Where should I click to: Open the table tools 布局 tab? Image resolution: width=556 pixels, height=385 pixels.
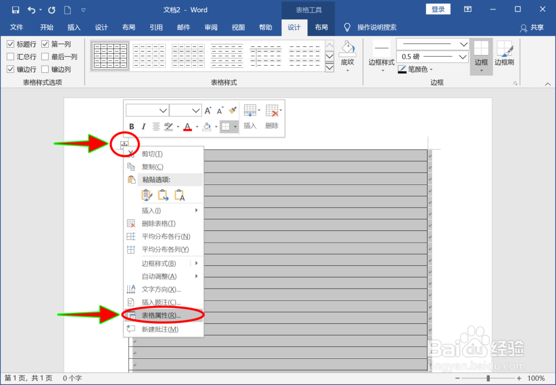(x=321, y=27)
